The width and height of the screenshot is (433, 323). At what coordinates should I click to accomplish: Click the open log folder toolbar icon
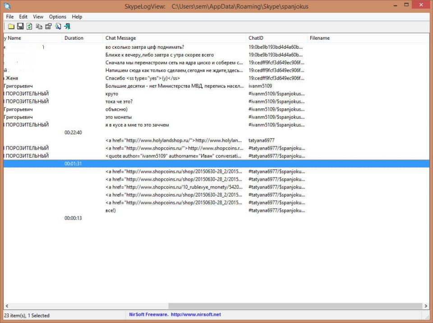[x=11, y=26]
